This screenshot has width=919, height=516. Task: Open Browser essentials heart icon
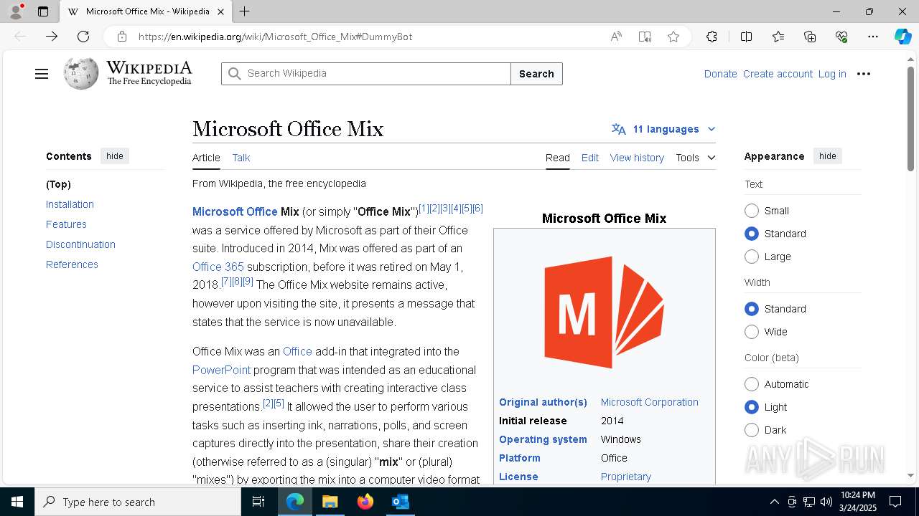[x=841, y=37]
